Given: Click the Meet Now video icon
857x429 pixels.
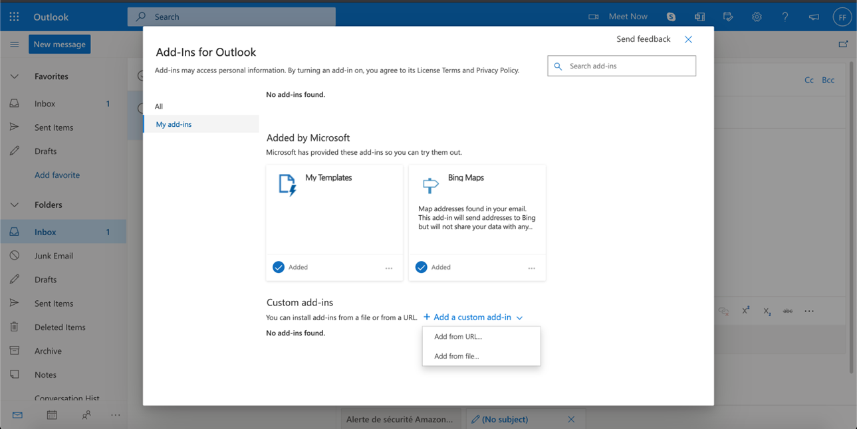Looking at the screenshot, I should (593, 17).
